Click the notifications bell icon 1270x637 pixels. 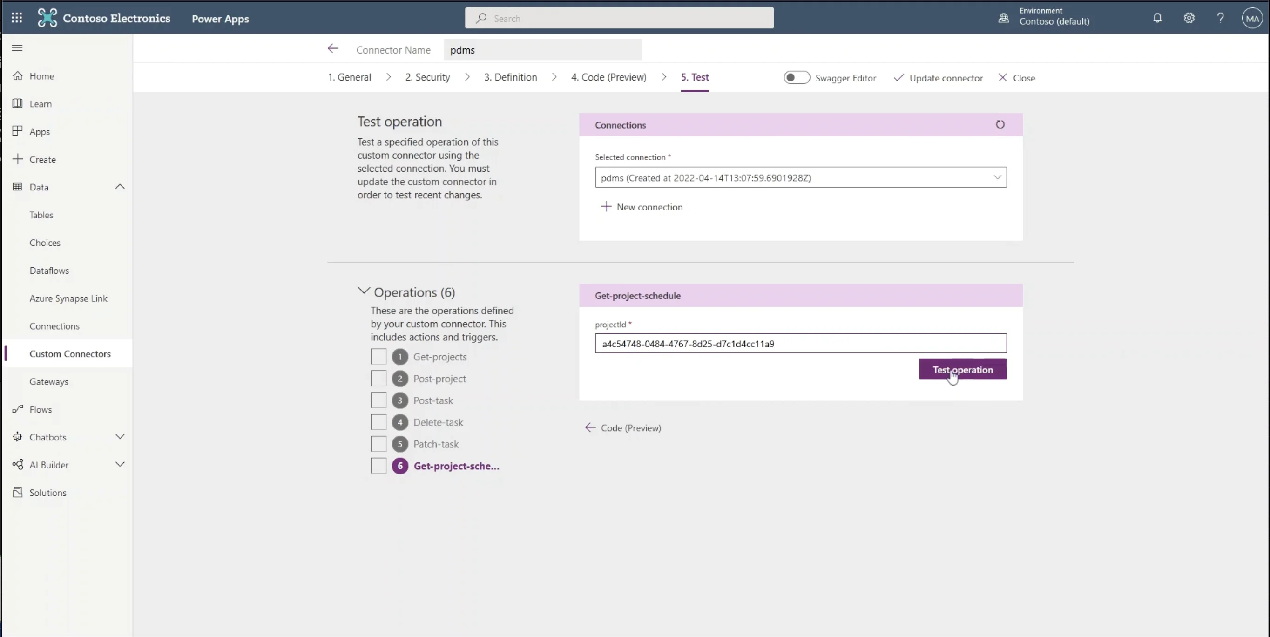point(1157,18)
